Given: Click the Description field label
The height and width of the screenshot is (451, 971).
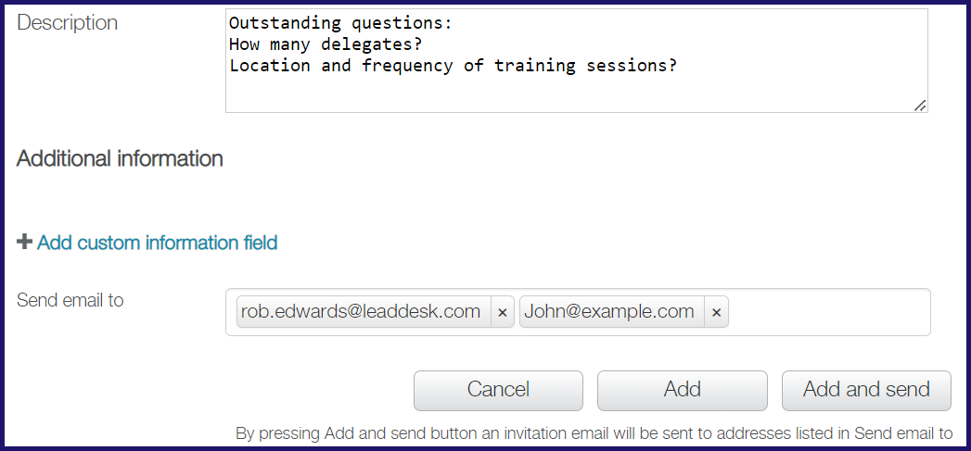Looking at the screenshot, I should point(67,23).
